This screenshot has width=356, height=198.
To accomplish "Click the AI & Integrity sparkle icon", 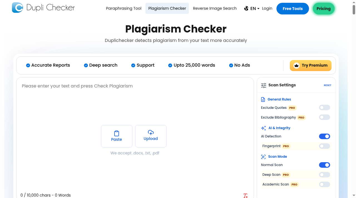I will click(x=263, y=128).
